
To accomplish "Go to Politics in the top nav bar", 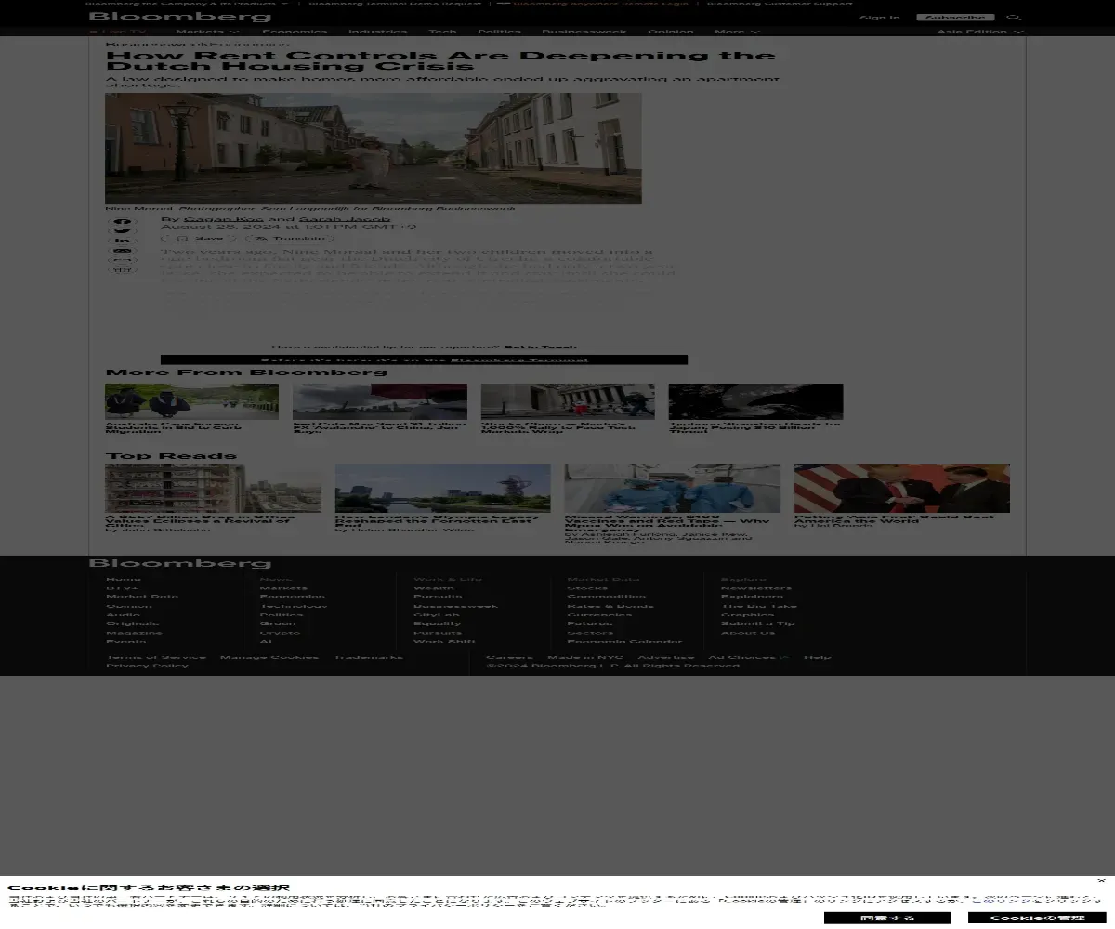I will click(x=500, y=32).
